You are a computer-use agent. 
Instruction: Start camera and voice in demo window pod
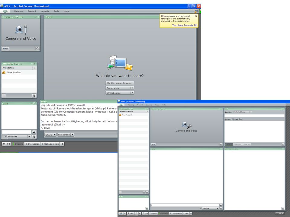click(153, 144)
